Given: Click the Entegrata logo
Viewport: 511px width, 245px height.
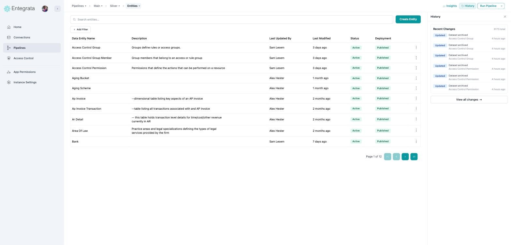Looking at the screenshot, I should [x=19, y=9].
